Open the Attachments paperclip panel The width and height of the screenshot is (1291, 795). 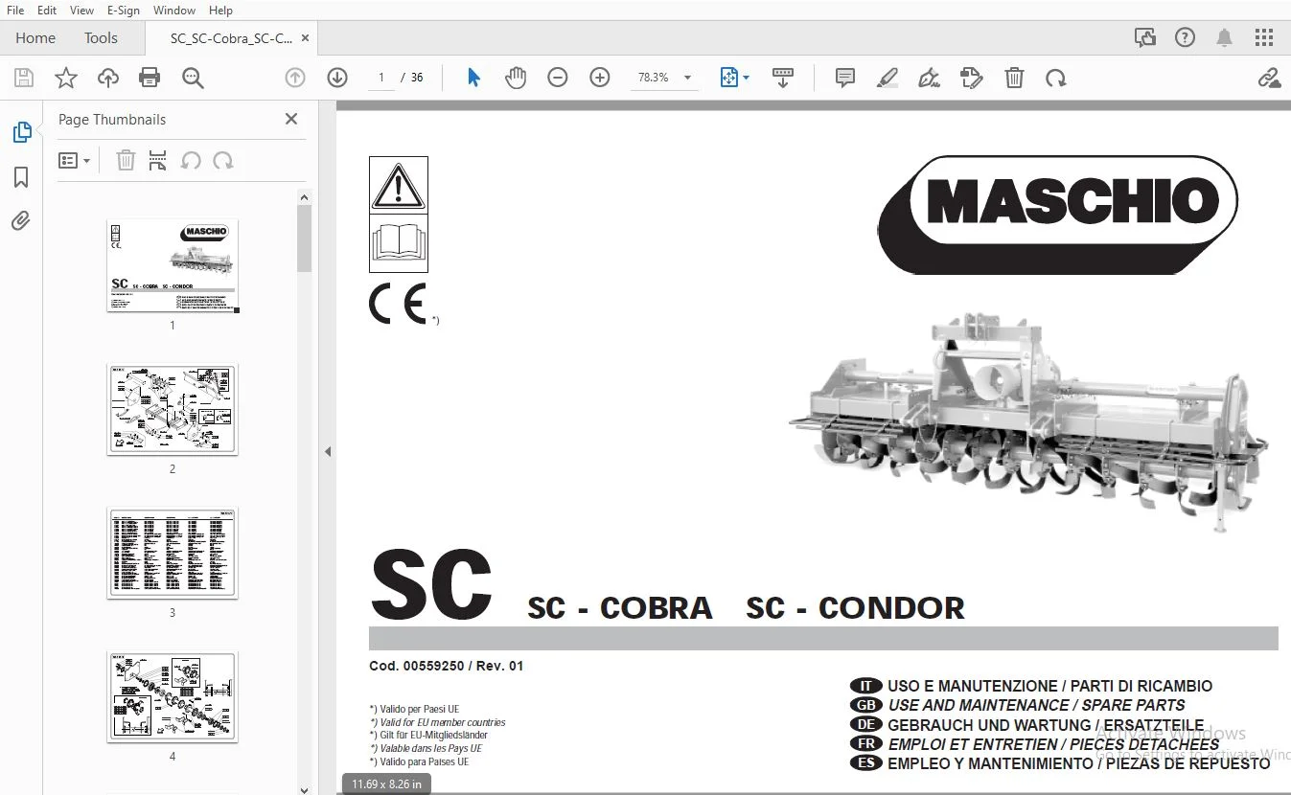click(x=21, y=221)
